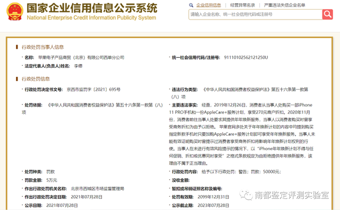The image size is (340, 210).
Task: Click the 暂扣或吊销证照名称及编号 label
Action: click(197, 189)
